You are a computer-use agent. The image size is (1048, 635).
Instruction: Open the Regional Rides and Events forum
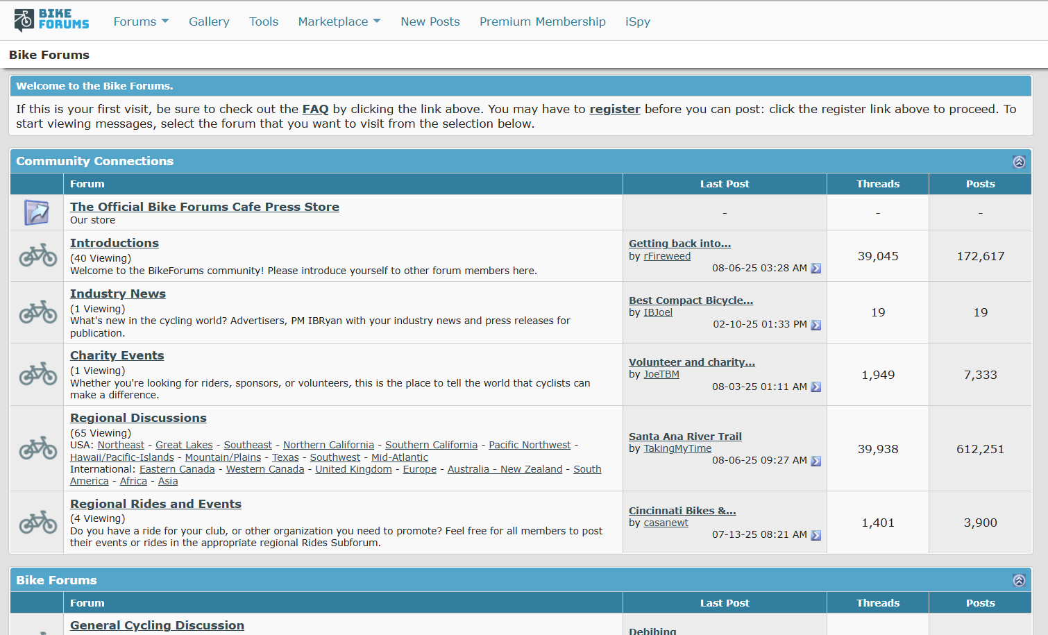pos(155,504)
